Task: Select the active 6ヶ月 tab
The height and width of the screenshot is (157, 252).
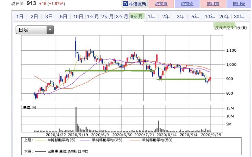Action: coord(137,17)
